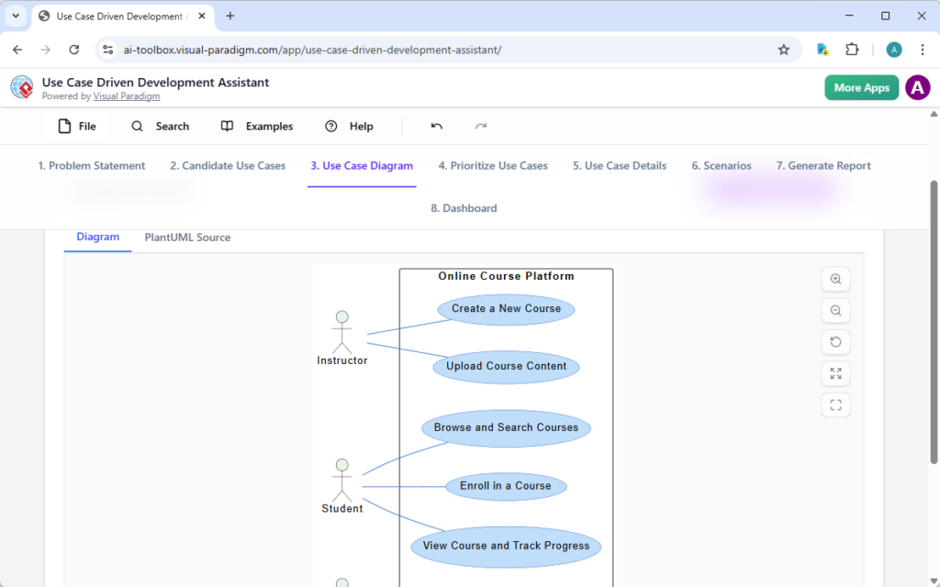This screenshot has width=940, height=587.
Task: Open the browser extensions puzzle icon
Action: [x=850, y=50]
